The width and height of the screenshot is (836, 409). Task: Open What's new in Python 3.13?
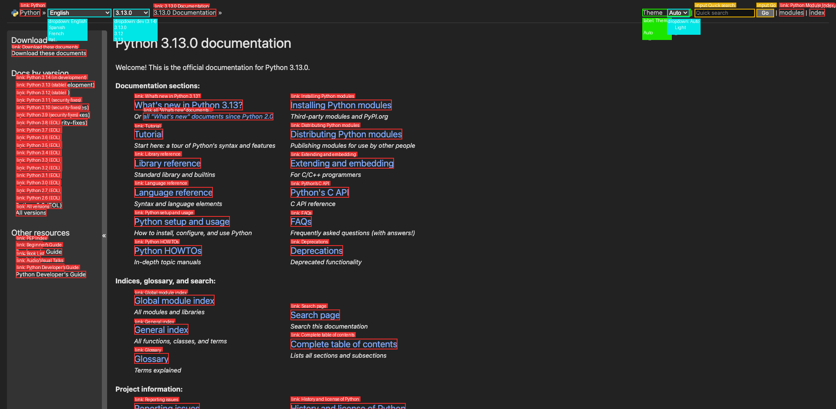(x=188, y=105)
